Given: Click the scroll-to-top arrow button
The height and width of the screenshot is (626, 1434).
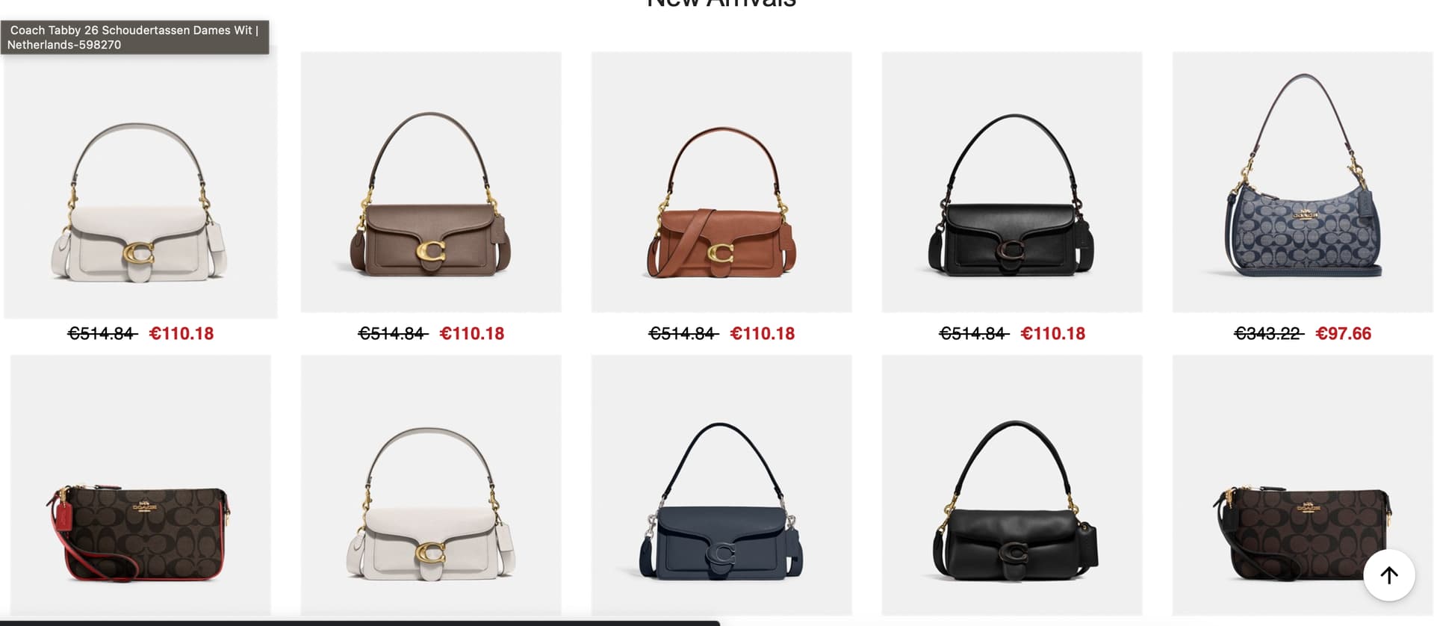Looking at the screenshot, I should [x=1388, y=575].
